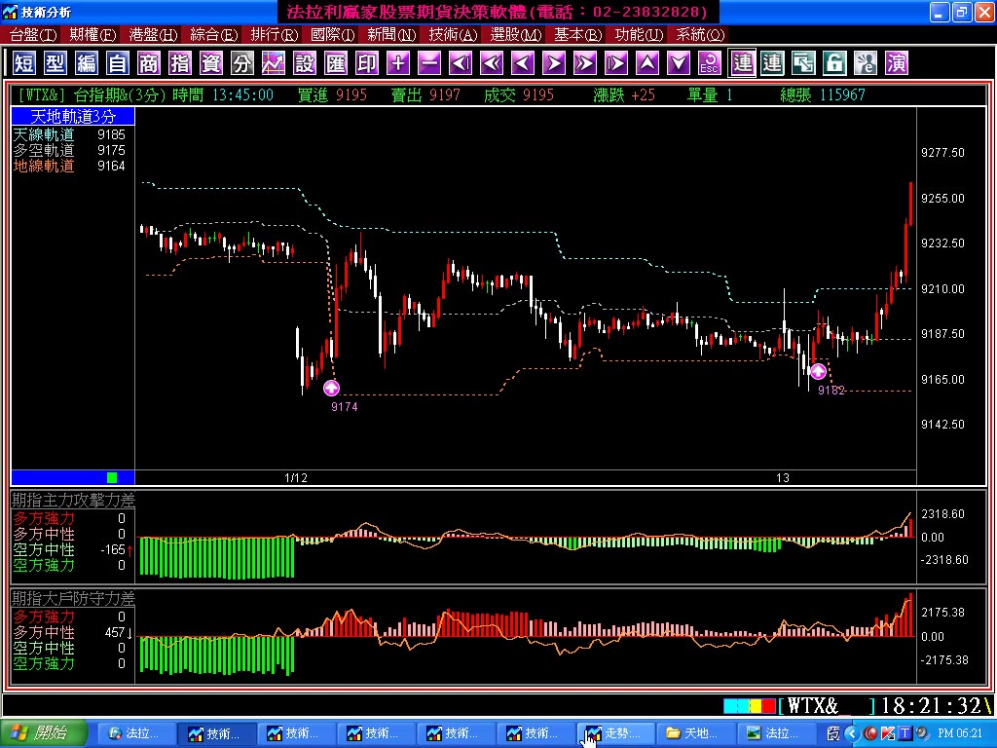Click the 多空軌道 legend label
The height and width of the screenshot is (748, 997).
(44, 150)
